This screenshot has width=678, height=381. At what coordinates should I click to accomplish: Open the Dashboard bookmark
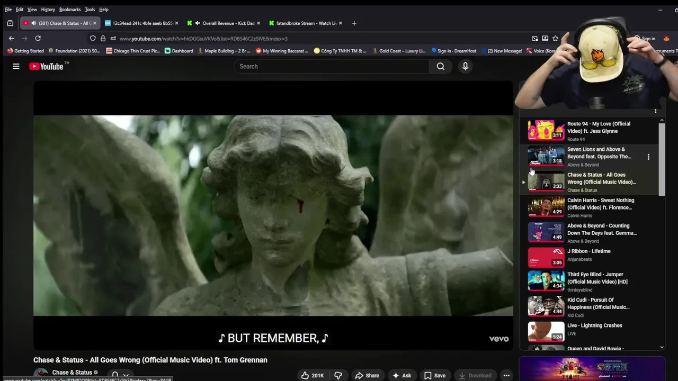(x=179, y=51)
